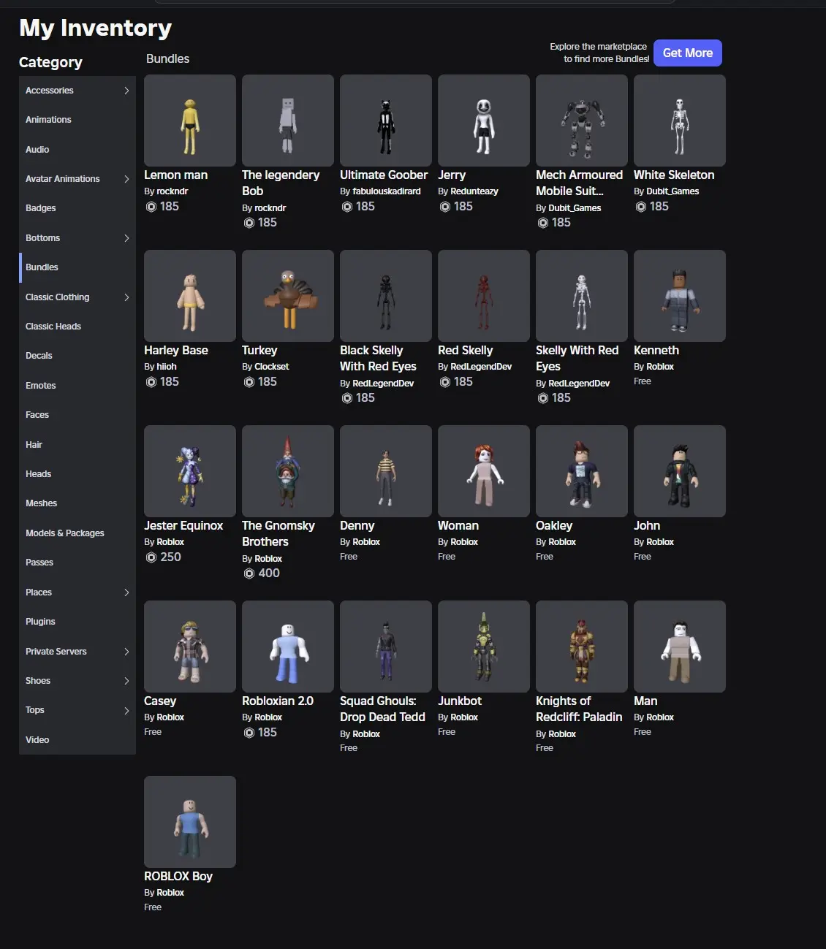
Task: Select the Heads category
Action: tap(77, 474)
